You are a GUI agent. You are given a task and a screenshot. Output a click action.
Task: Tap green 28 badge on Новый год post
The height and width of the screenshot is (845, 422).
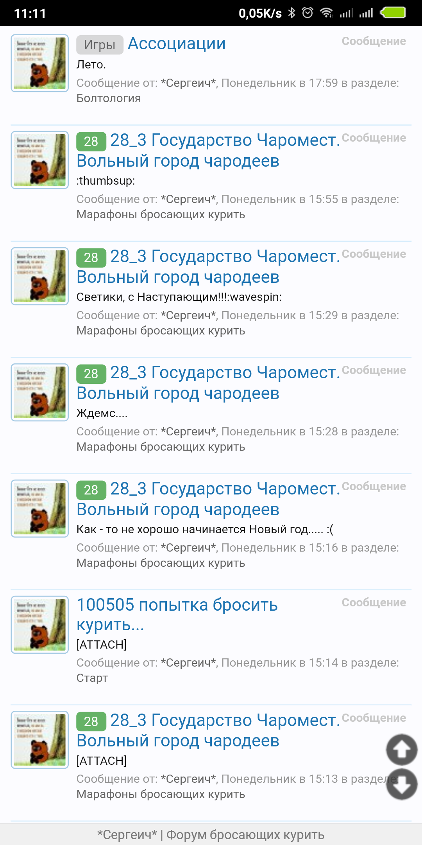pyautogui.click(x=91, y=490)
